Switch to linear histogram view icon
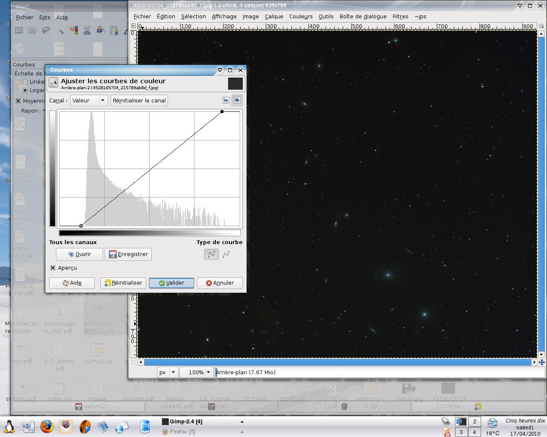547x437 pixels. (x=226, y=100)
